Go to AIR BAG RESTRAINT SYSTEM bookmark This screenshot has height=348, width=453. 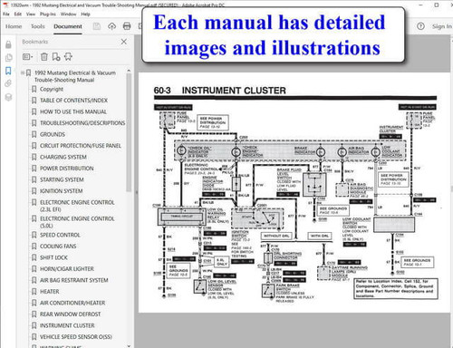tap(74, 280)
